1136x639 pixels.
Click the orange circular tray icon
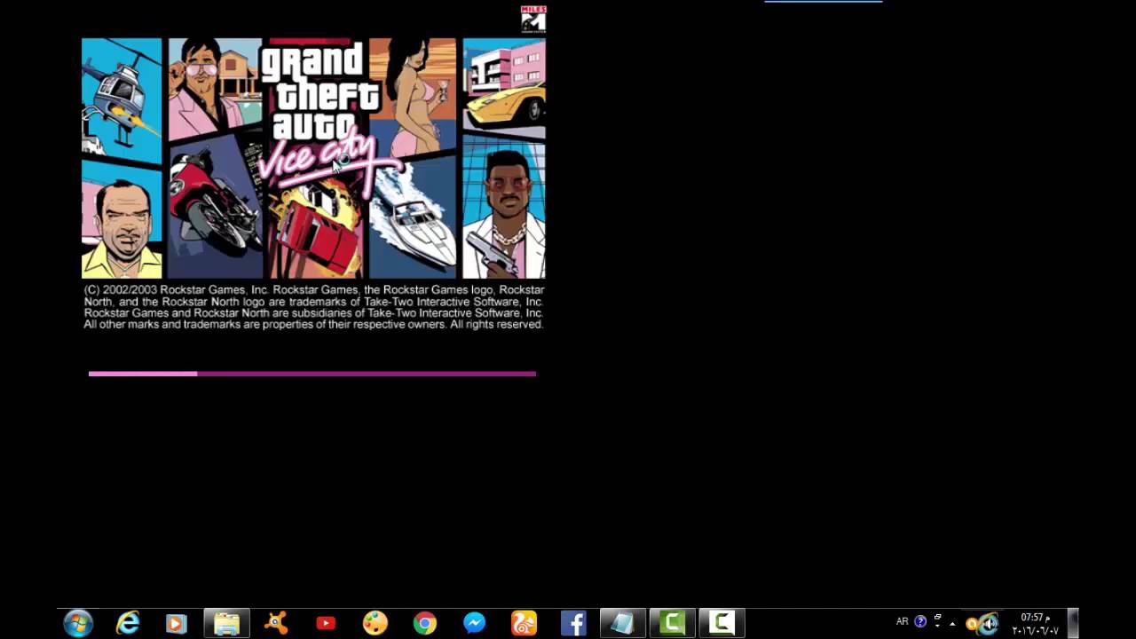[x=971, y=624]
